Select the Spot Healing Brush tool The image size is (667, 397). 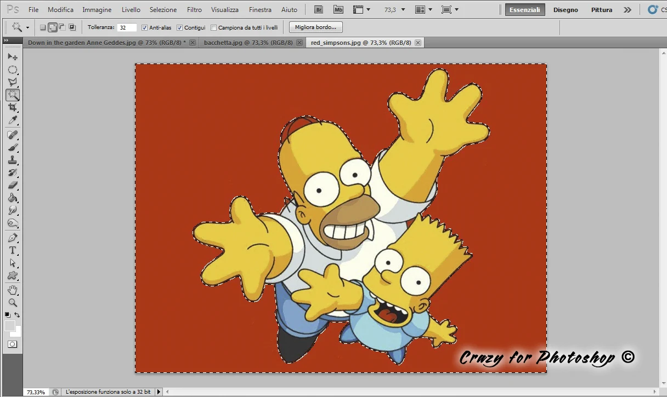coord(12,135)
